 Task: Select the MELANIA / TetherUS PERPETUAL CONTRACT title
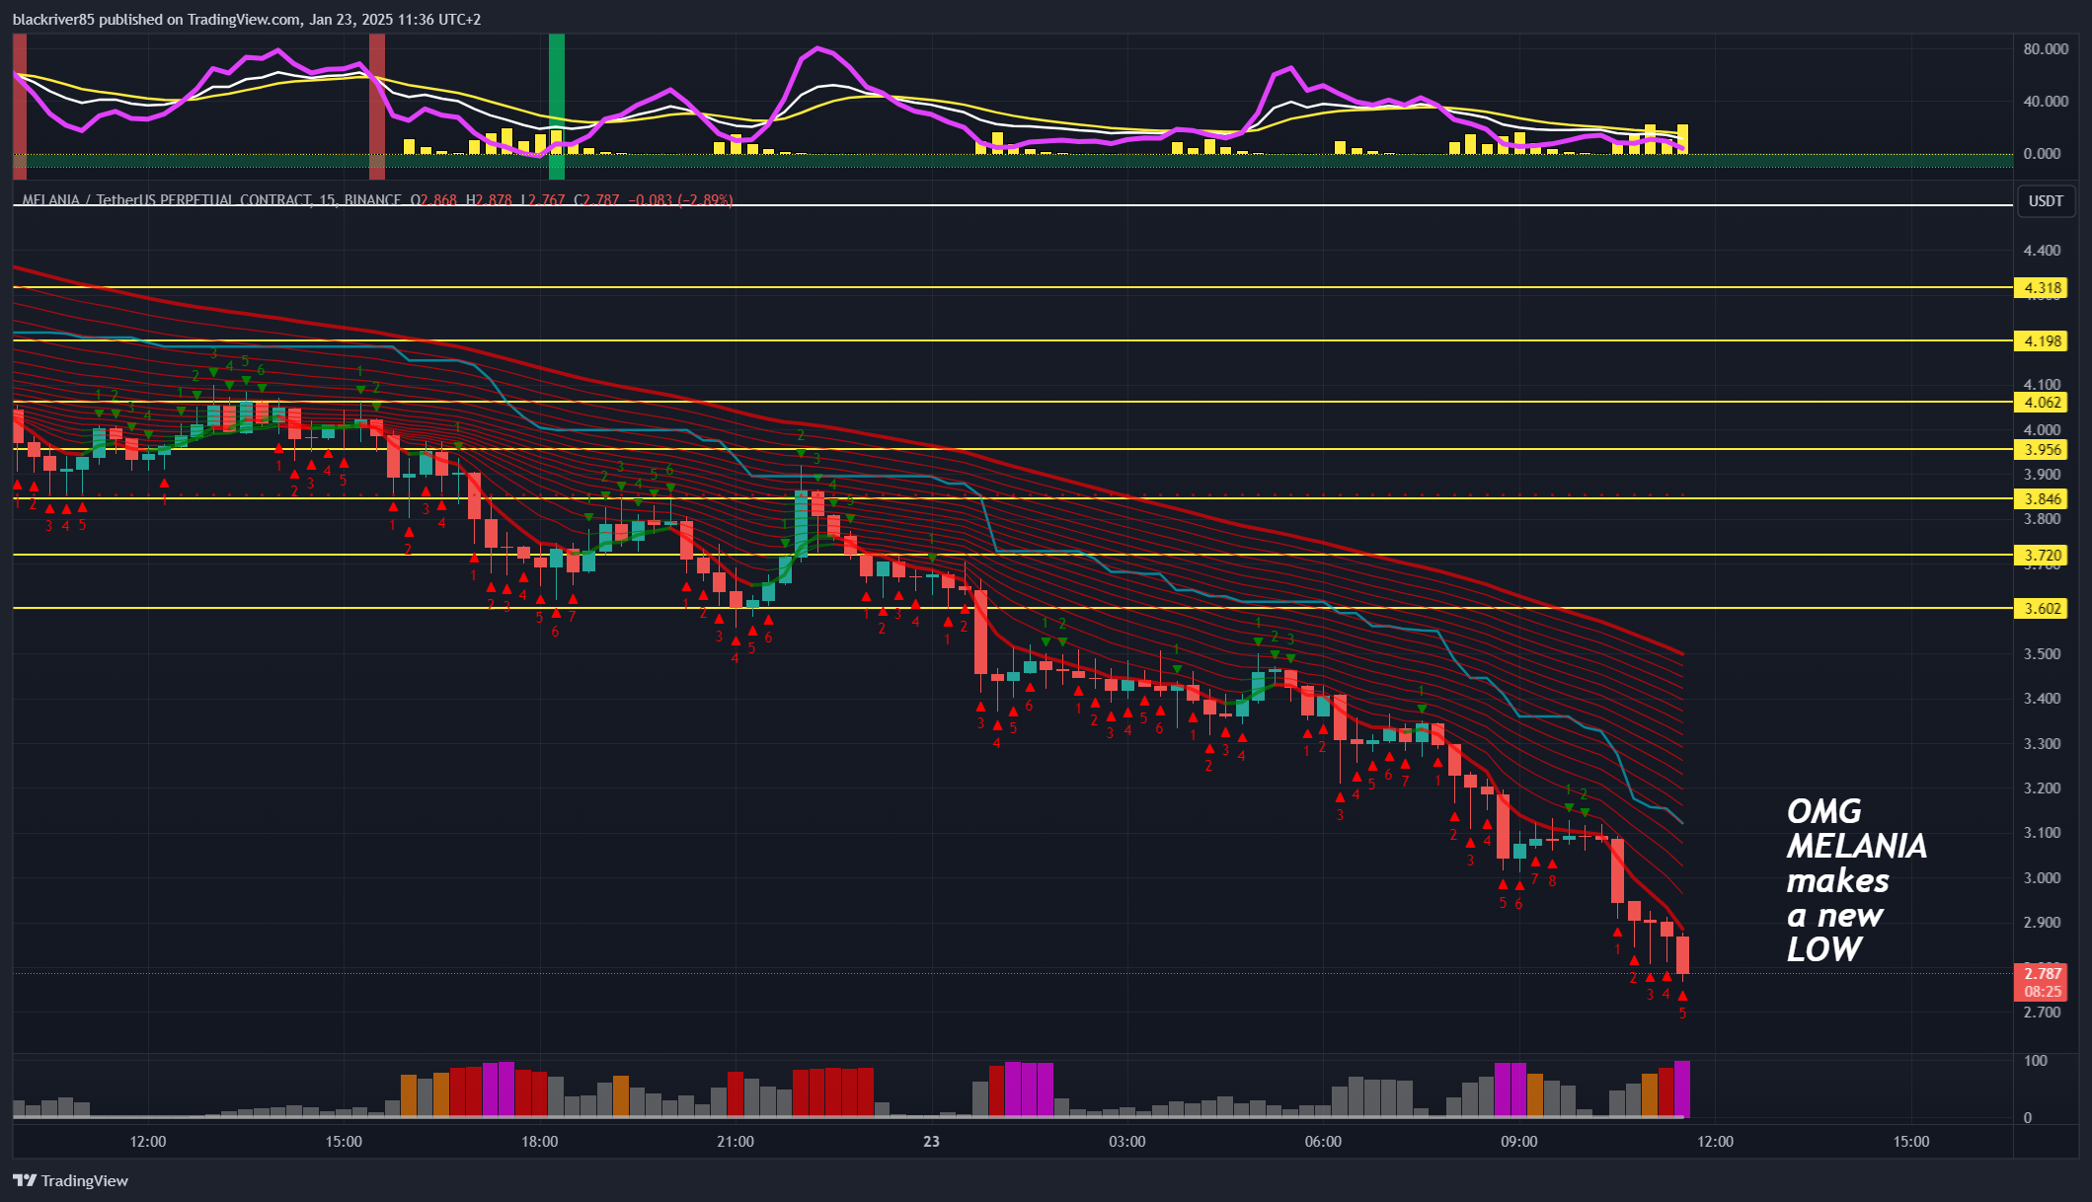click(166, 199)
